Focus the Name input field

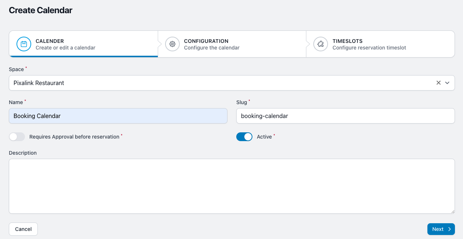pos(118,116)
